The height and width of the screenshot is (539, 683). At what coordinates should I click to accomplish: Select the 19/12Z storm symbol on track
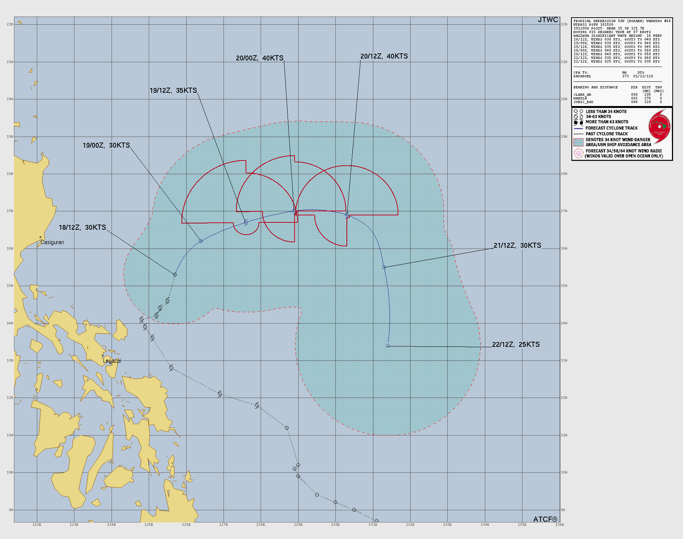tap(246, 222)
